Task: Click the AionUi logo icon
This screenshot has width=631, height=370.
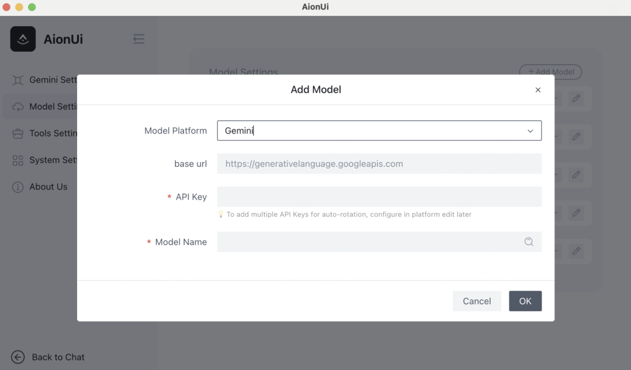Action: pyautogui.click(x=23, y=39)
